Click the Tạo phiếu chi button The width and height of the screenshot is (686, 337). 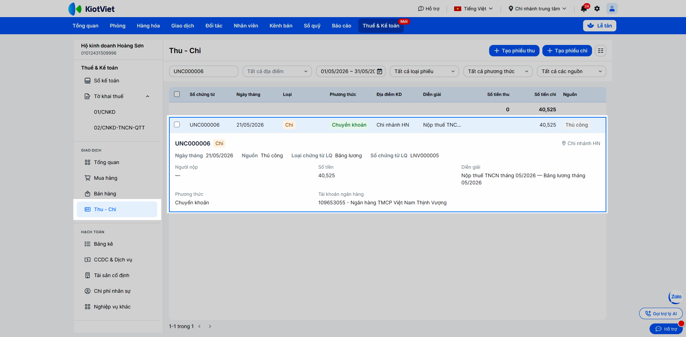tap(567, 51)
